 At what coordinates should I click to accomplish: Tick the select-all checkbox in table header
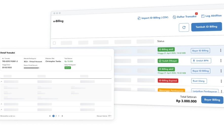(54, 43)
